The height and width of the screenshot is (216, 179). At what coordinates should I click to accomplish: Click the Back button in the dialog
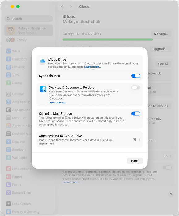(x=135, y=161)
